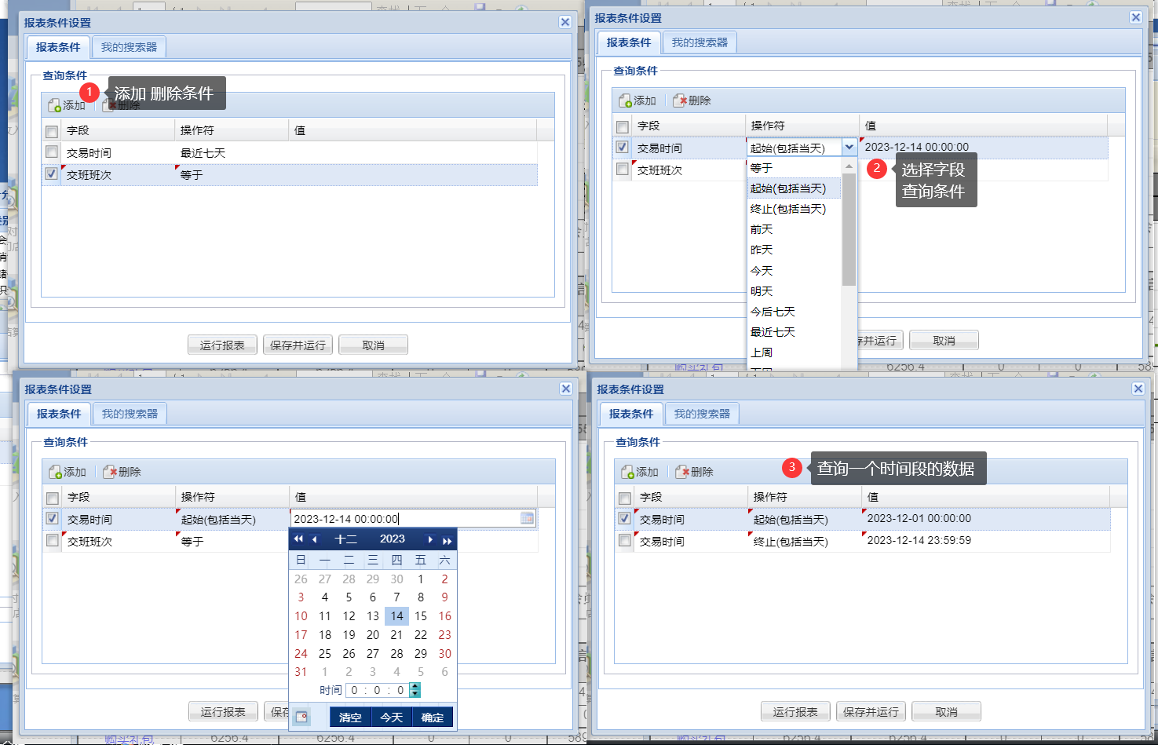Viewport: 1158px width, 745px height.
Task: Click small calendar icon left of 清空 button
Action: [x=301, y=717]
